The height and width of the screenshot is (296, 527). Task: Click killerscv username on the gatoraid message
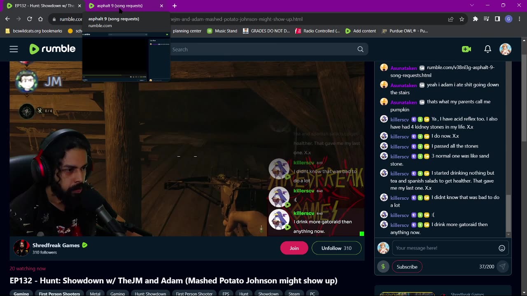pos(399,225)
